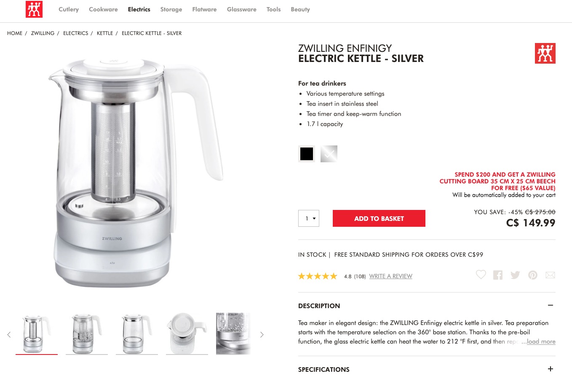
Task: Collapse the Description section
Action: [551, 306]
